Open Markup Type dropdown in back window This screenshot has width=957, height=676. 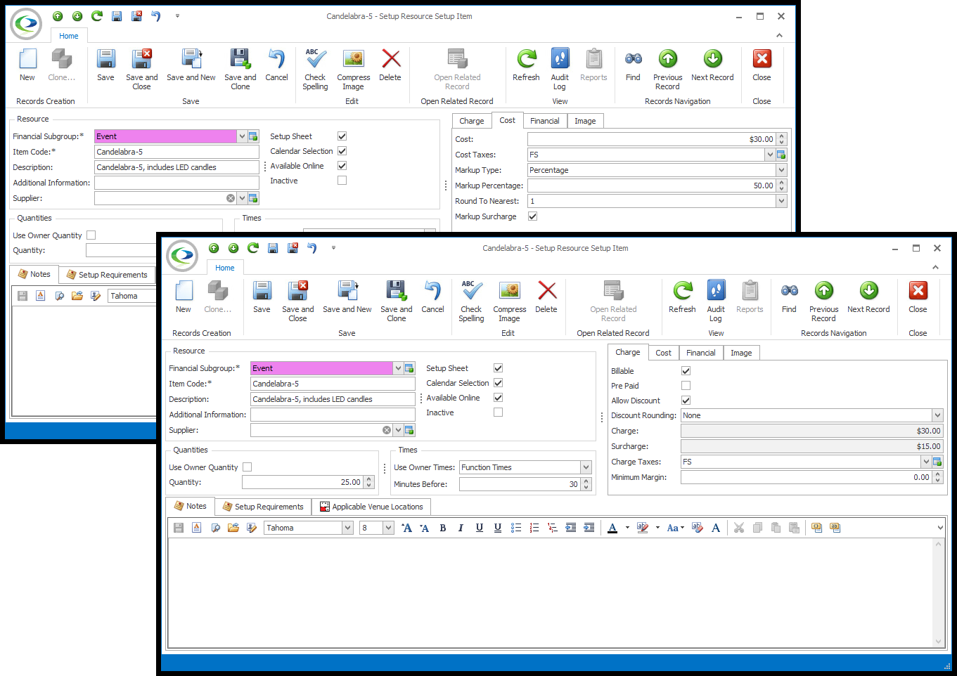click(781, 170)
